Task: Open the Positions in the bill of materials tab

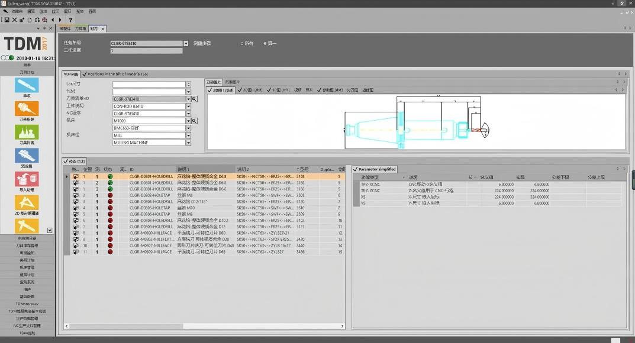Action: [115, 74]
